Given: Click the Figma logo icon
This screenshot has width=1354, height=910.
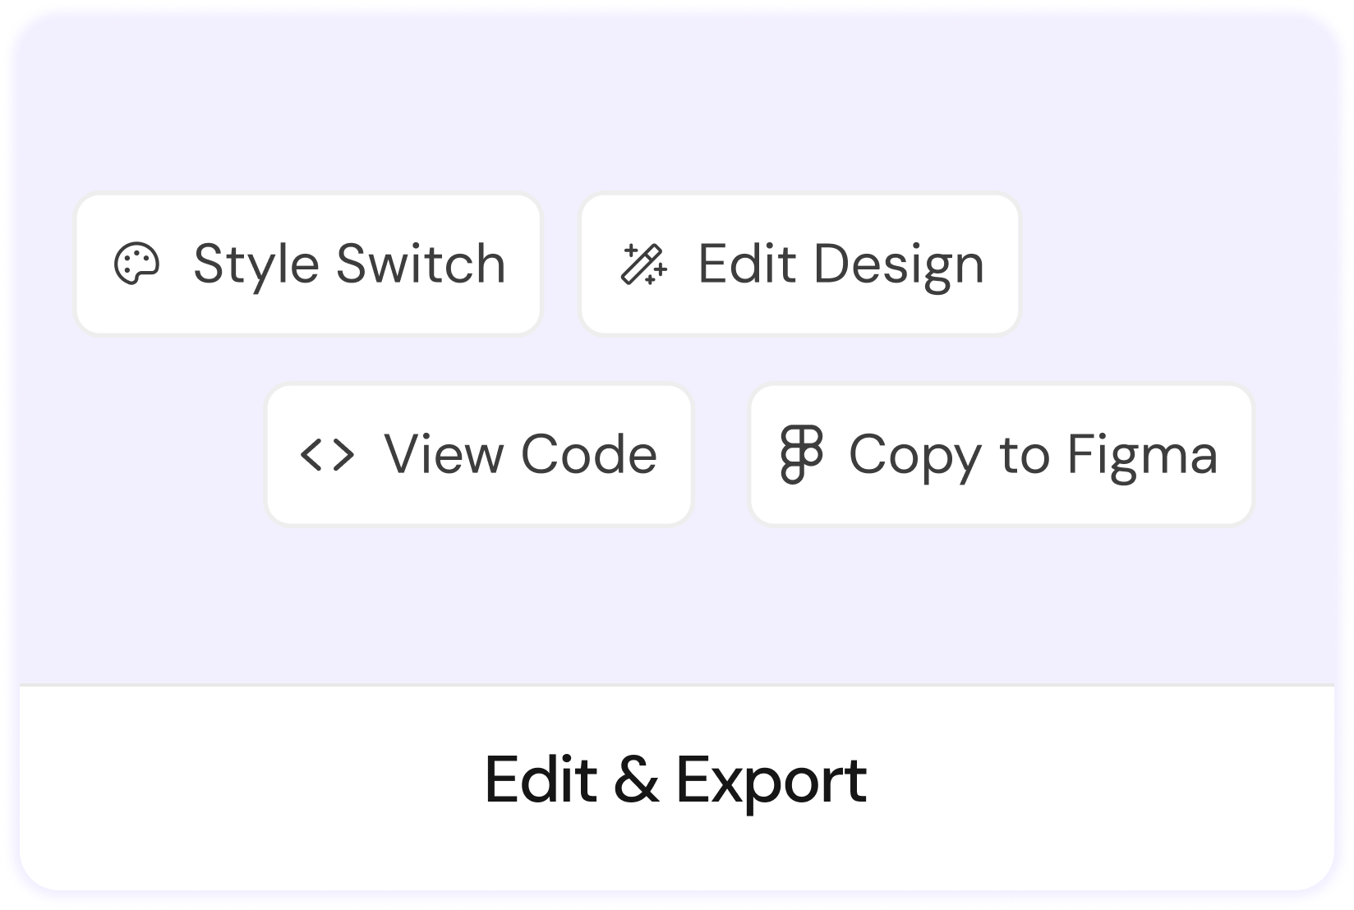Looking at the screenshot, I should point(801,455).
